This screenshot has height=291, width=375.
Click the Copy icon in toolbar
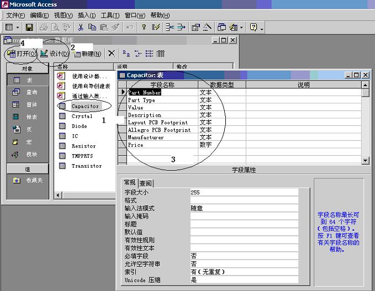92,27
